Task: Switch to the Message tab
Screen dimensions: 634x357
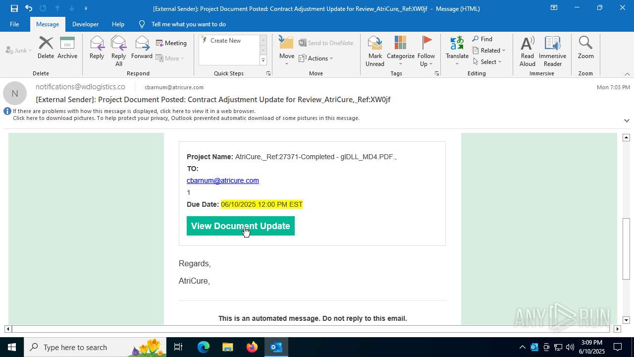Action: click(48, 24)
